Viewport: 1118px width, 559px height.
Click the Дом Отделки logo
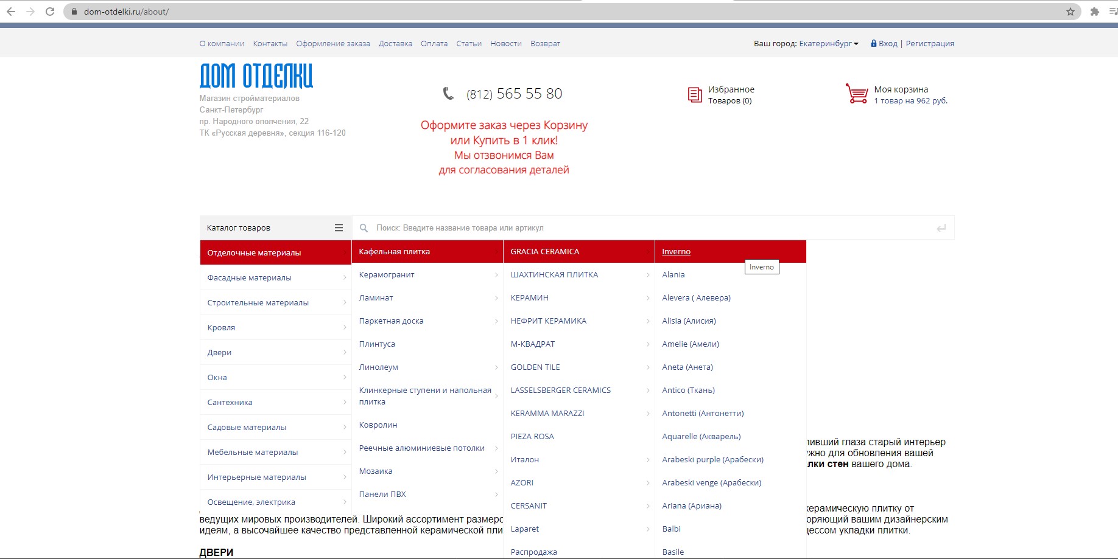tap(256, 76)
